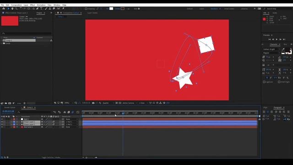The image size is (293, 165).
Task: Open the Regular font style dropdown
Action: click(271, 53)
